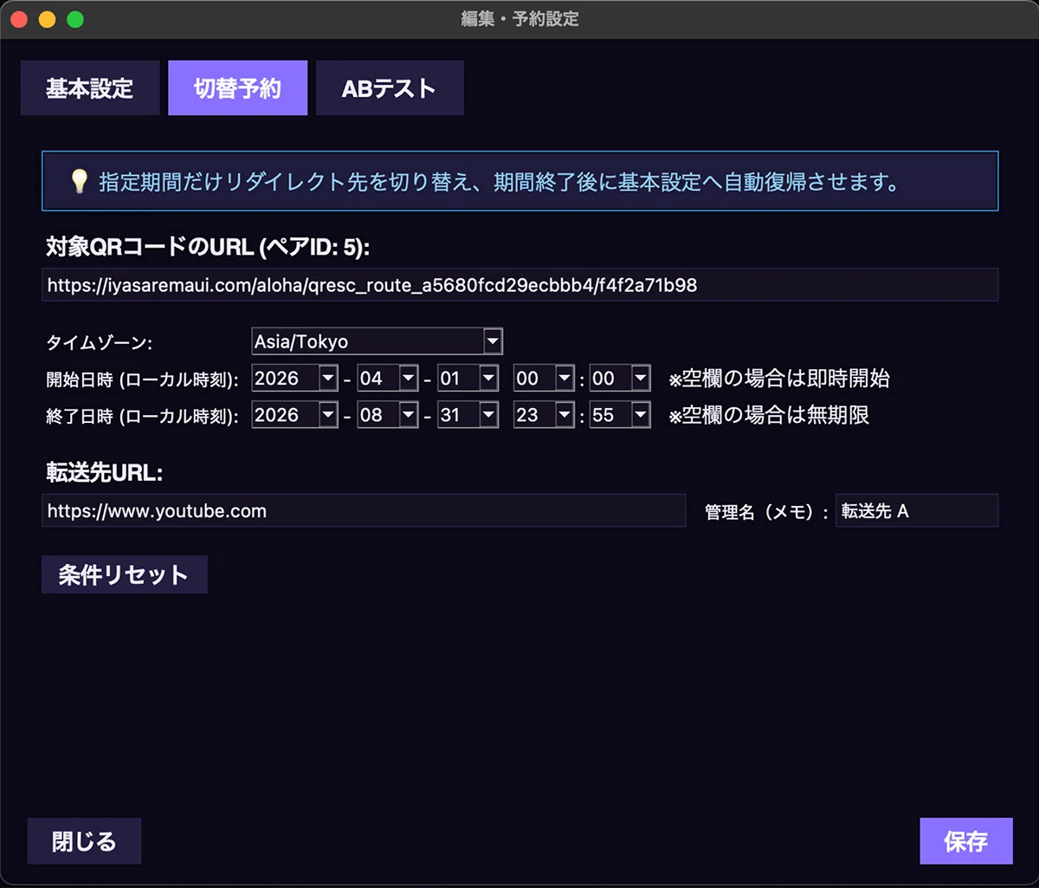The image size is (1039, 888).
Task: Click the 転送先URL field with youtube.com
Action: pyautogui.click(x=364, y=511)
